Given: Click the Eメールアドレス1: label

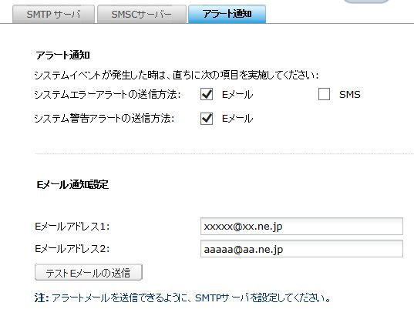Looking at the screenshot, I should (x=72, y=227).
